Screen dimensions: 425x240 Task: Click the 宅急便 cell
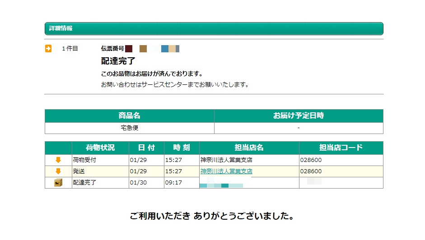point(130,128)
